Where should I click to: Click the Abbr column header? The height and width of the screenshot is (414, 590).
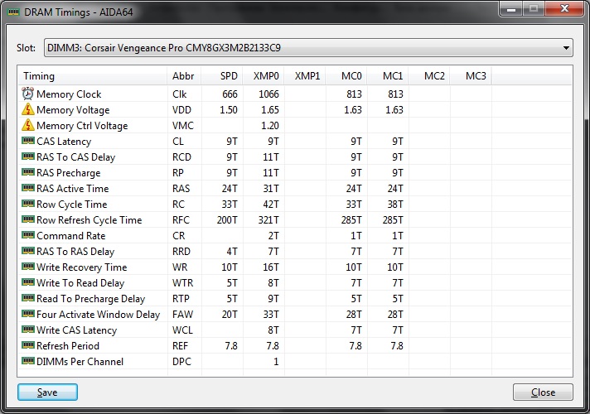(184, 76)
